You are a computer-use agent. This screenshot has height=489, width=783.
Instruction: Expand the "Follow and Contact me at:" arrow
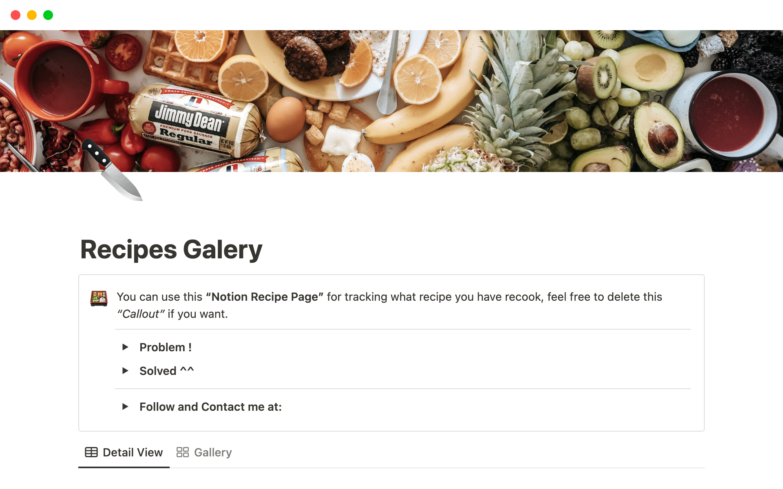125,407
